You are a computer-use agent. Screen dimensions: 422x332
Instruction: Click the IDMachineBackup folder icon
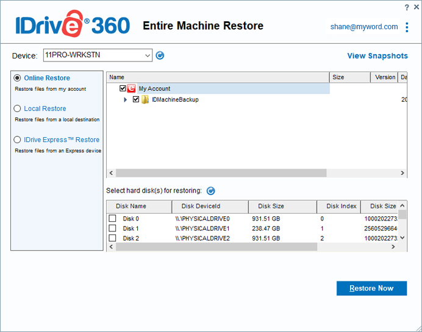click(x=145, y=100)
